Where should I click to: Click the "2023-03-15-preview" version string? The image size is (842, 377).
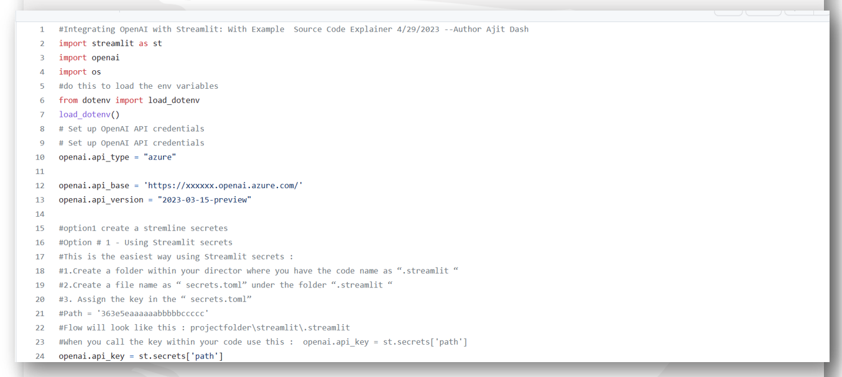(x=204, y=200)
